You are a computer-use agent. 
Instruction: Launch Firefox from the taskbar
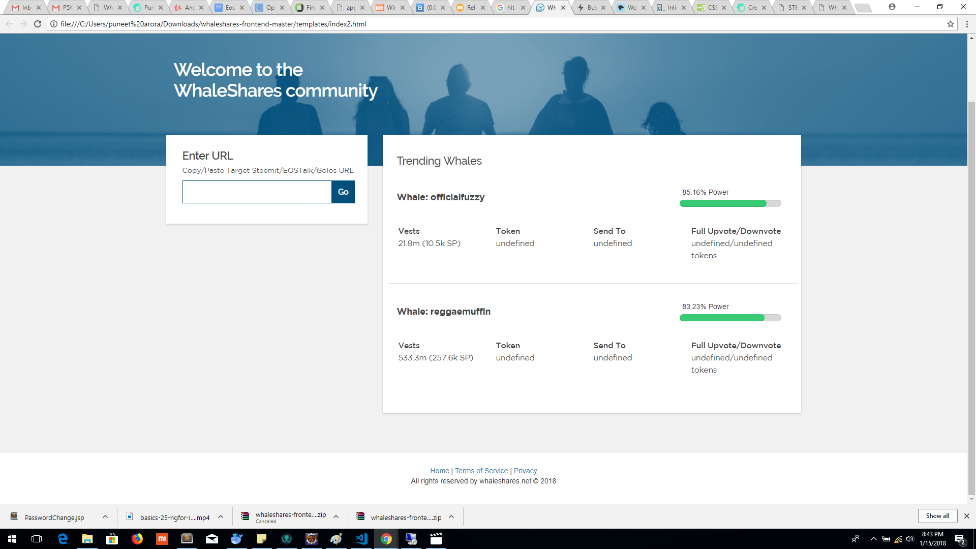click(137, 539)
